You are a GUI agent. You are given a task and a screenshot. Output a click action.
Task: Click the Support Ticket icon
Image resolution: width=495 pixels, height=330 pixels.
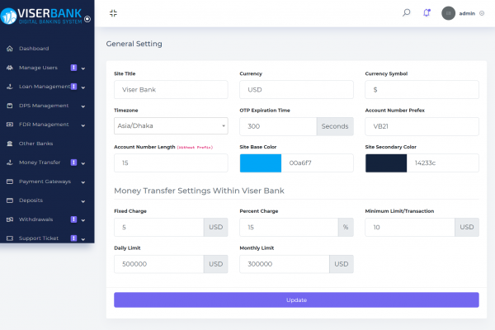point(10,238)
